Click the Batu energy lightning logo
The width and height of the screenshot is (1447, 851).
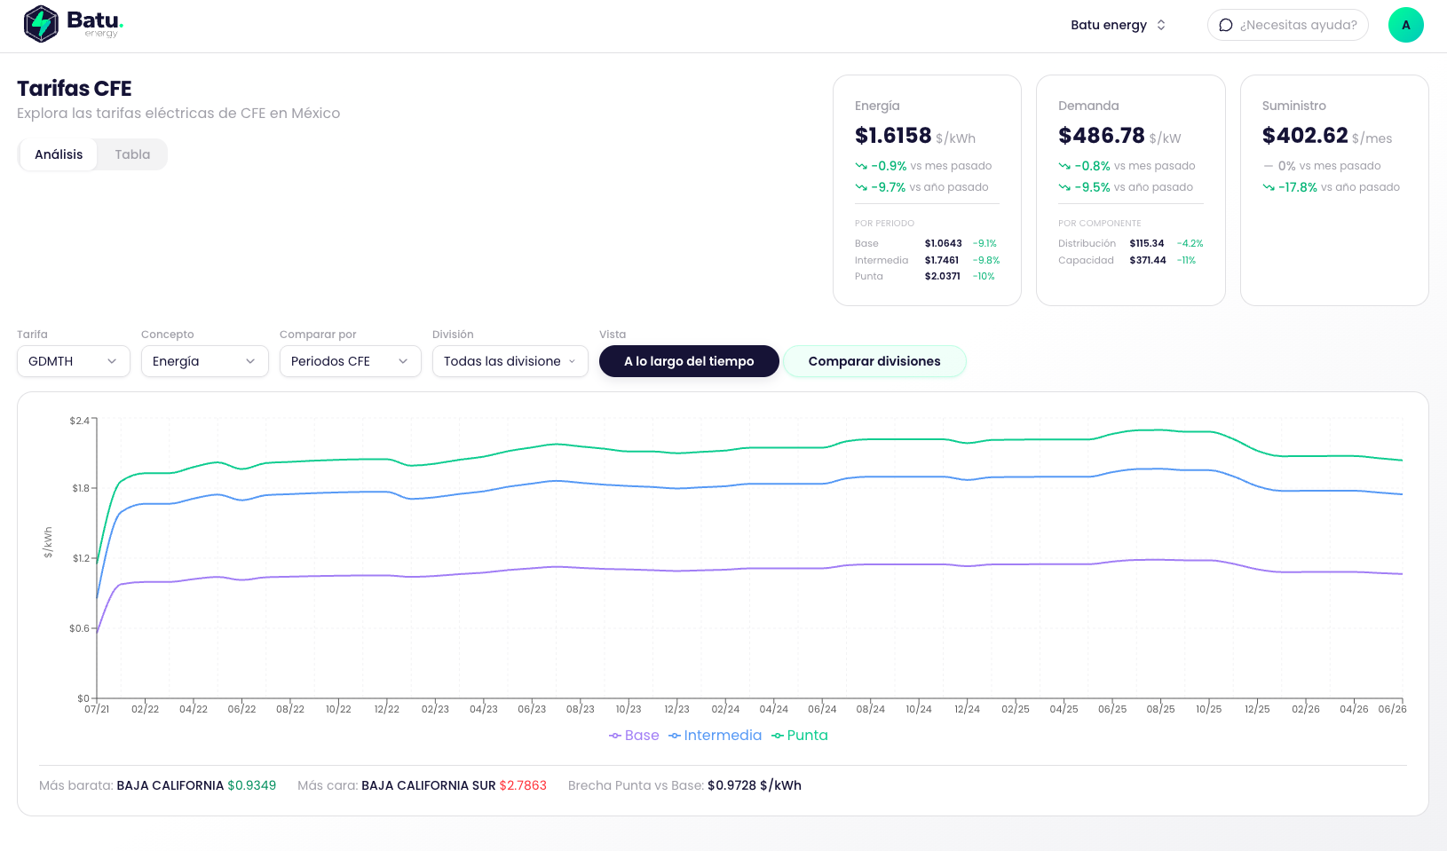click(41, 24)
